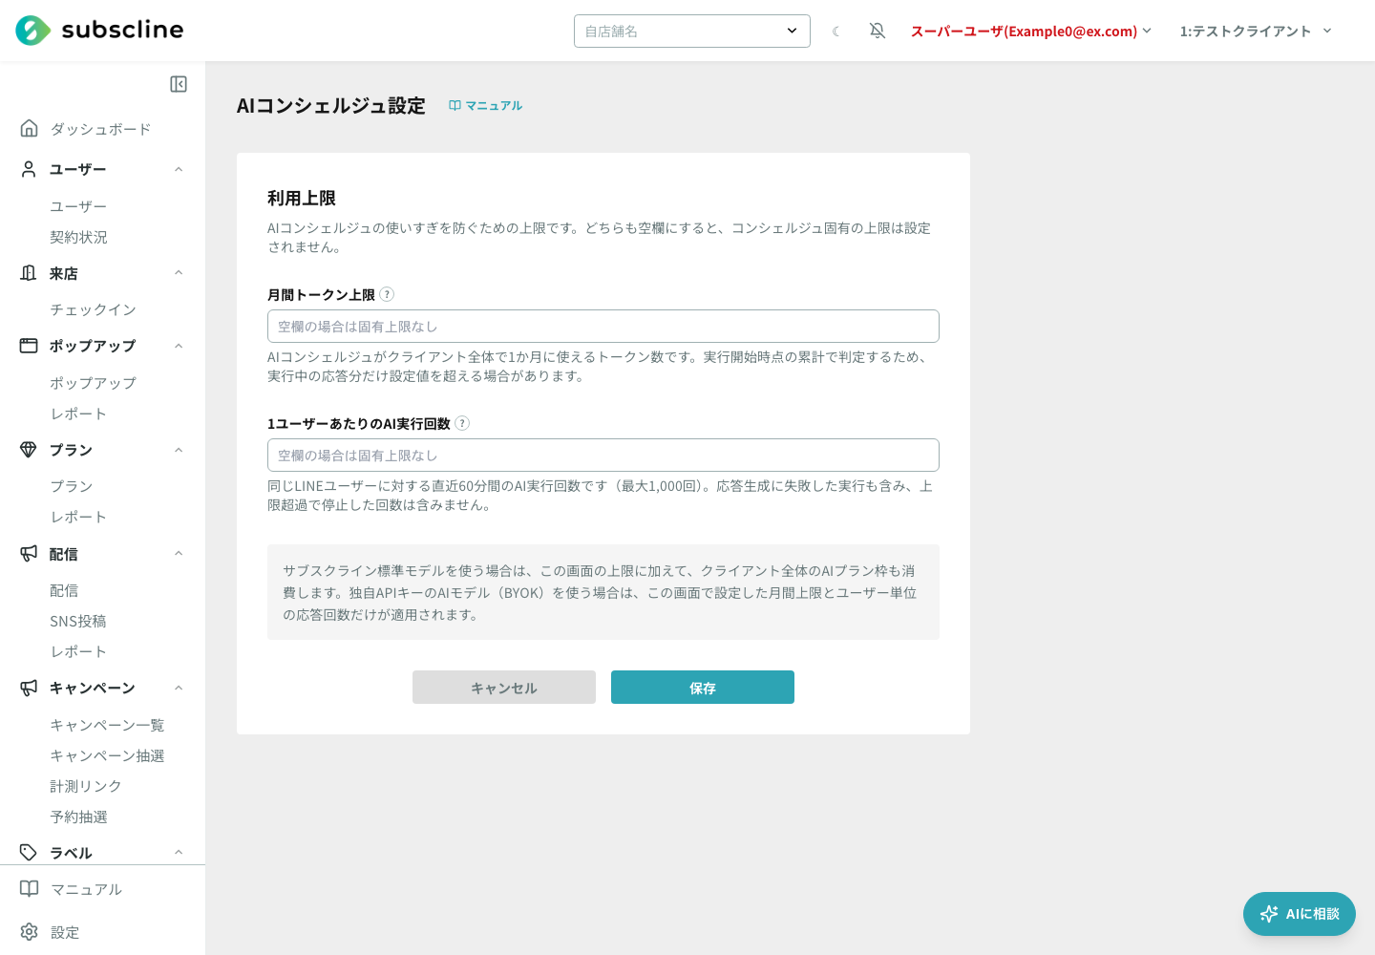Open キャンペーン抽選 in the sidebar

pos(107,755)
